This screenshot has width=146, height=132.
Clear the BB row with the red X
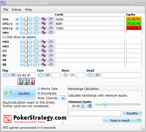(x=51, y=64)
